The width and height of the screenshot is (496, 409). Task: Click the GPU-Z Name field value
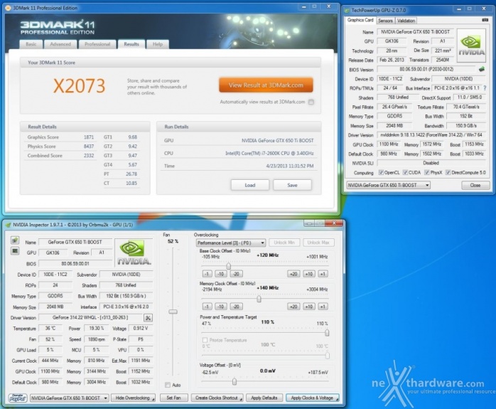click(x=415, y=32)
